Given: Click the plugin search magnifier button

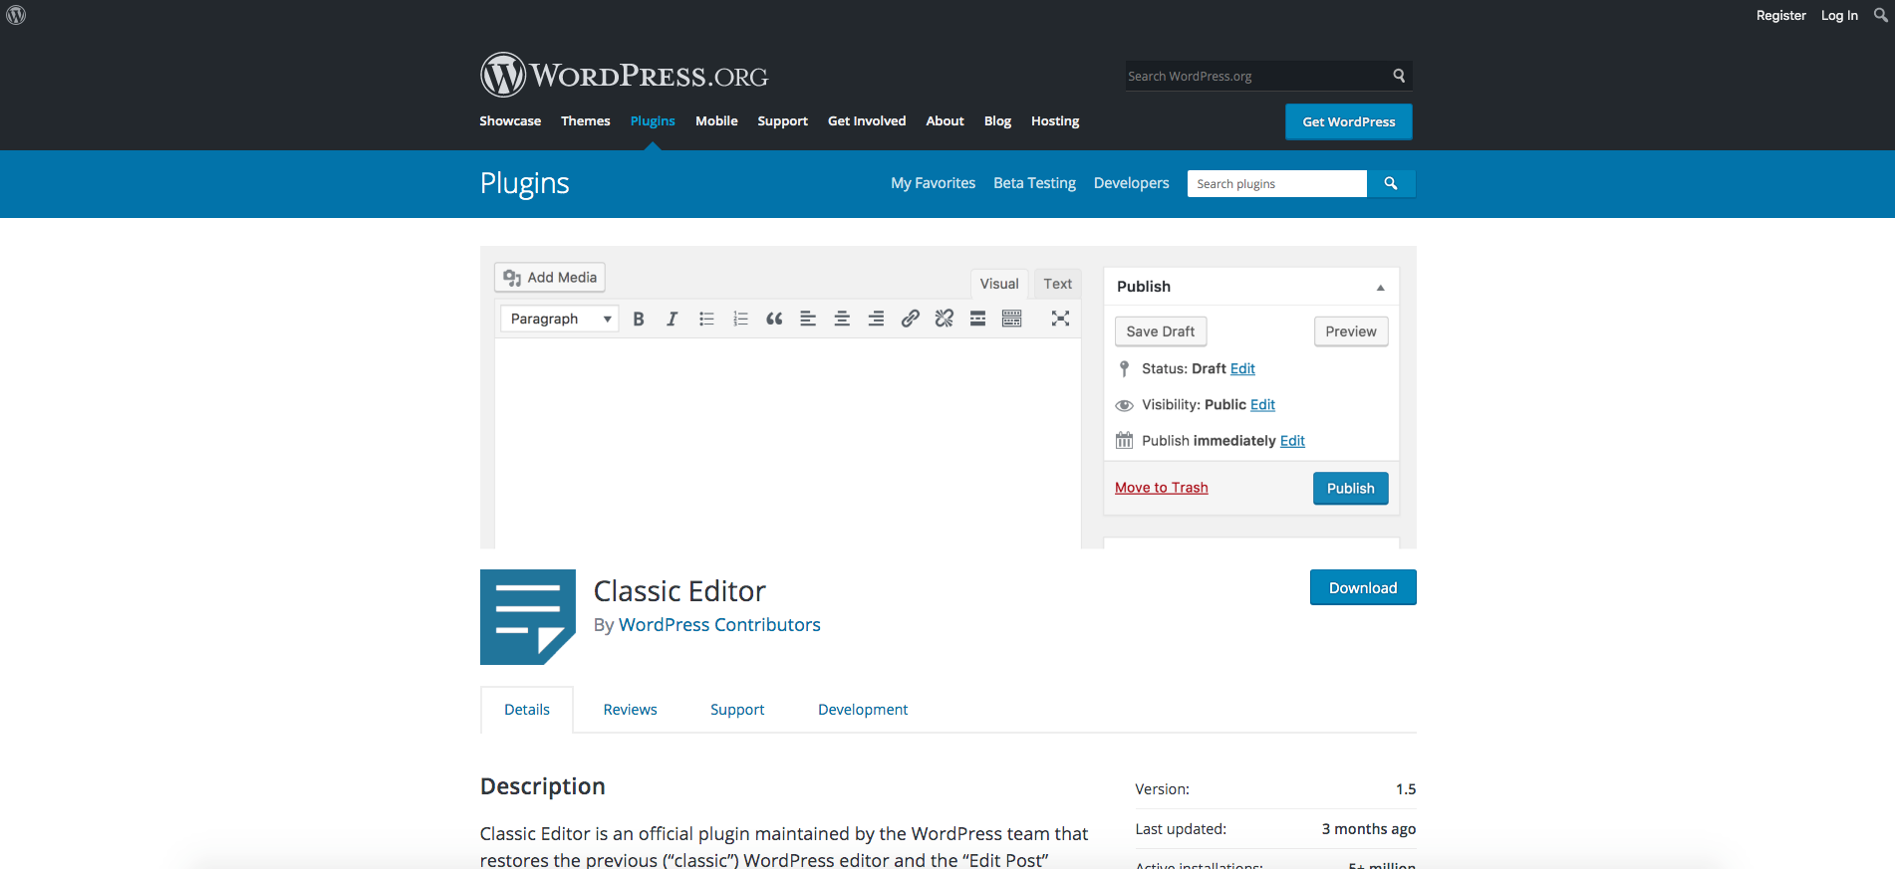Looking at the screenshot, I should click(x=1391, y=183).
